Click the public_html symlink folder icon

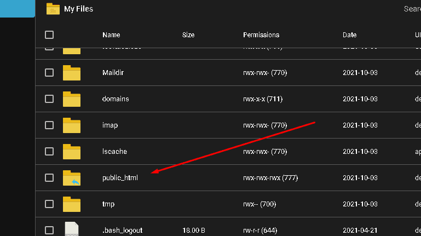(x=71, y=178)
